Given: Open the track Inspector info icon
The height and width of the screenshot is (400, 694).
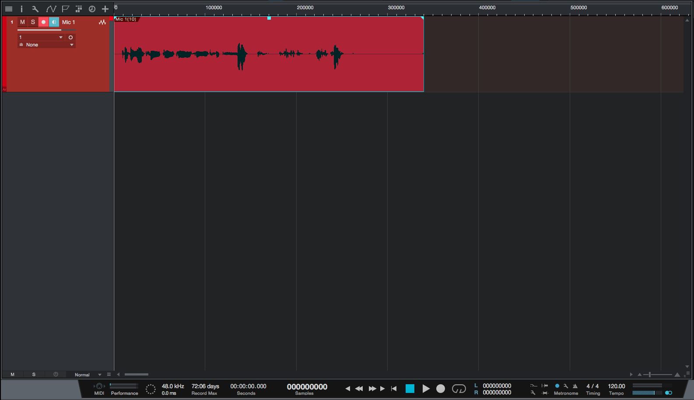Looking at the screenshot, I should pyautogui.click(x=21, y=9).
